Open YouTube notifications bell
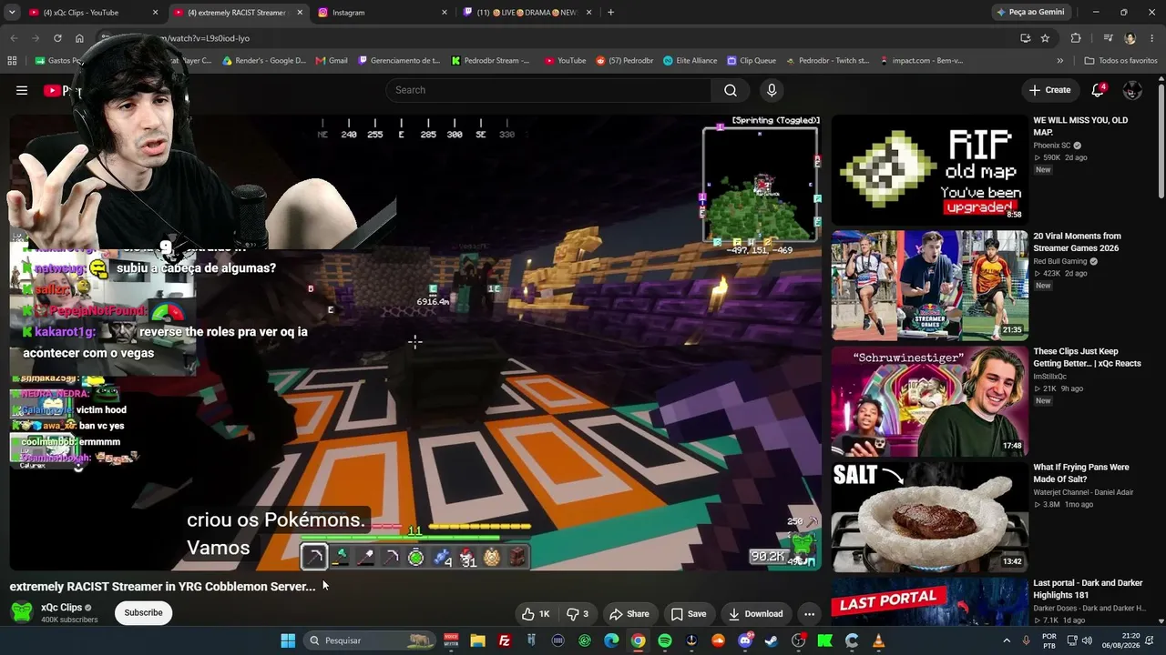The width and height of the screenshot is (1166, 655). tap(1099, 90)
